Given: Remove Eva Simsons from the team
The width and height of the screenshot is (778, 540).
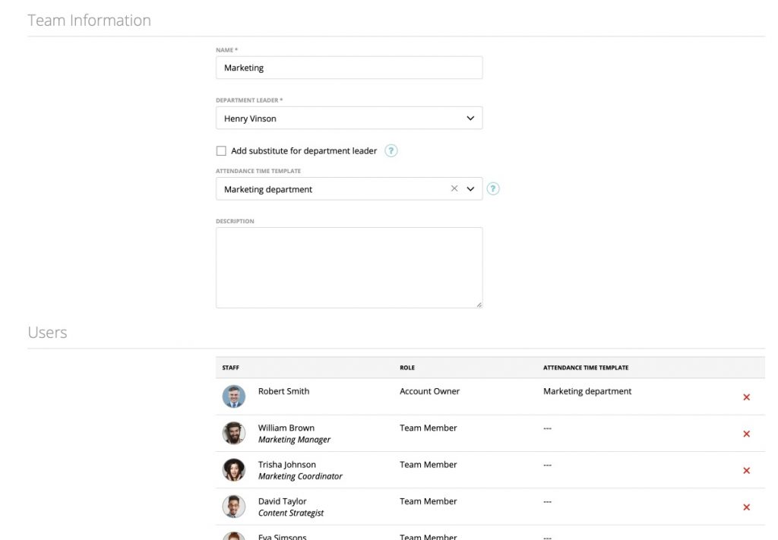Looking at the screenshot, I should pyautogui.click(x=746, y=537).
